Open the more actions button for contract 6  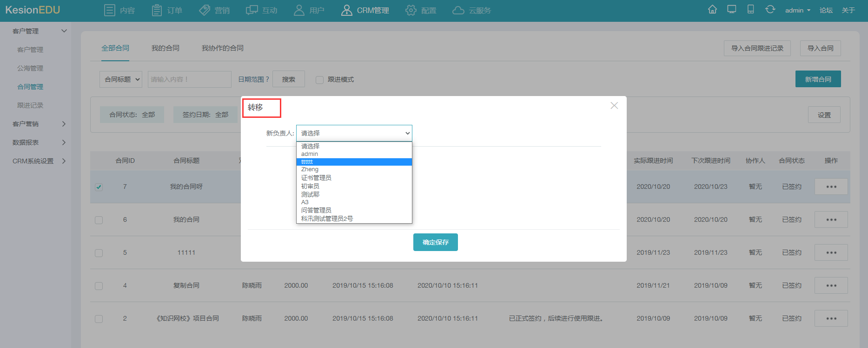click(x=831, y=219)
